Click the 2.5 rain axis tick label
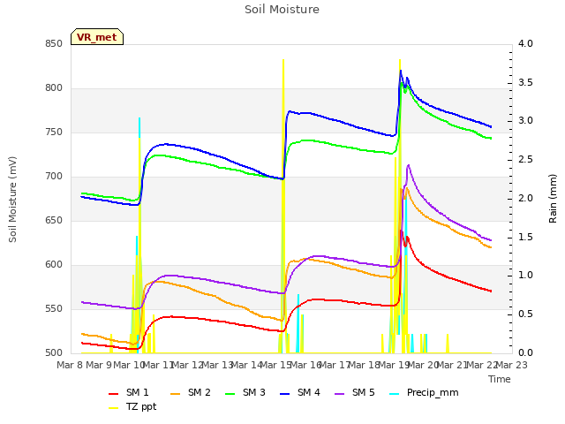 [525, 160]
